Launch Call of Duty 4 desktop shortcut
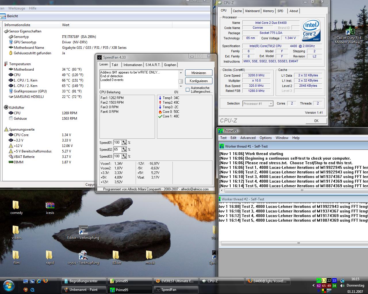Screen dimensions: 368x294 [350, 35]
